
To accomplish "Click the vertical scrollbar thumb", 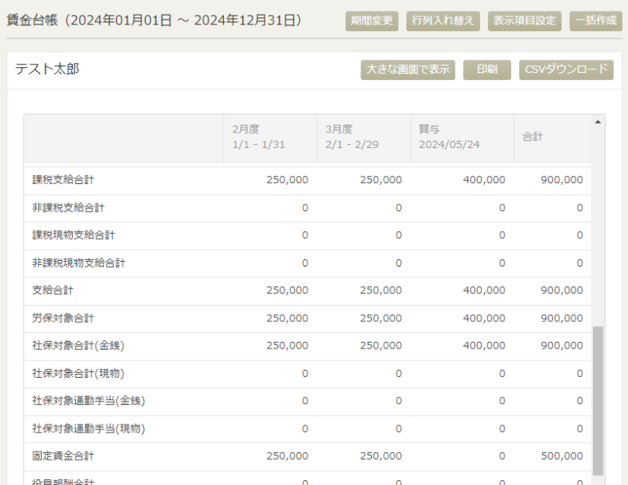I will tap(598, 399).
